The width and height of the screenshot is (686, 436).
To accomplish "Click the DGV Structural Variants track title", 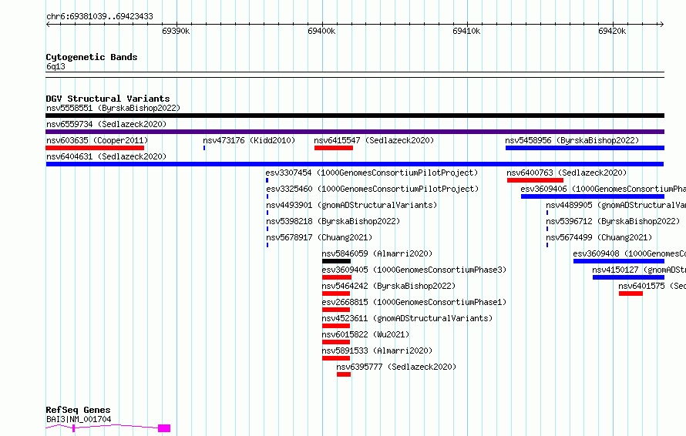I will [108, 99].
